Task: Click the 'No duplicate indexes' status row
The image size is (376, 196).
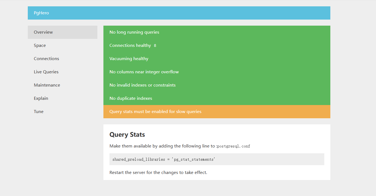Action: 217,98
